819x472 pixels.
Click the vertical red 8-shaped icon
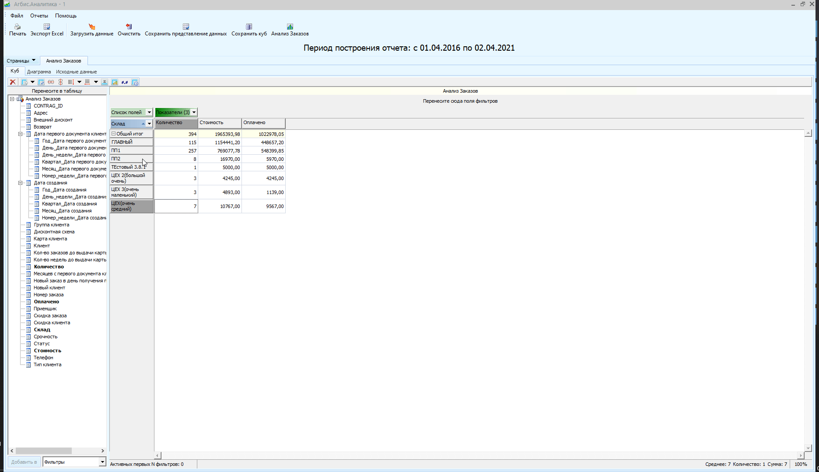coord(61,82)
